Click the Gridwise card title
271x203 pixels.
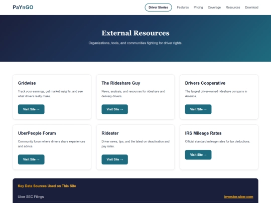pos(27,83)
